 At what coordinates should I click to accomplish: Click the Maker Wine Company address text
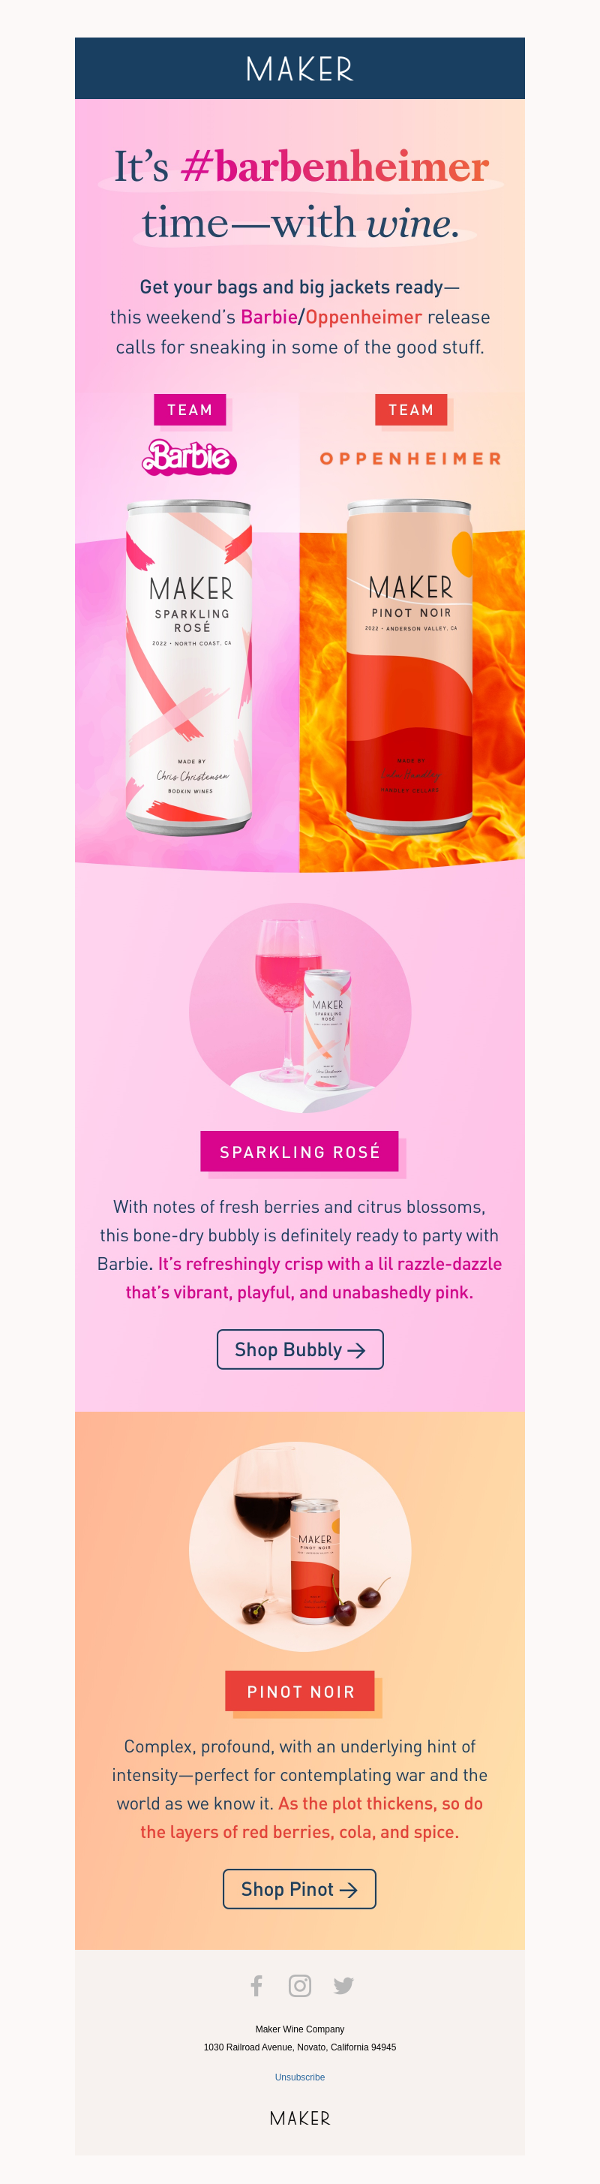tap(300, 2038)
